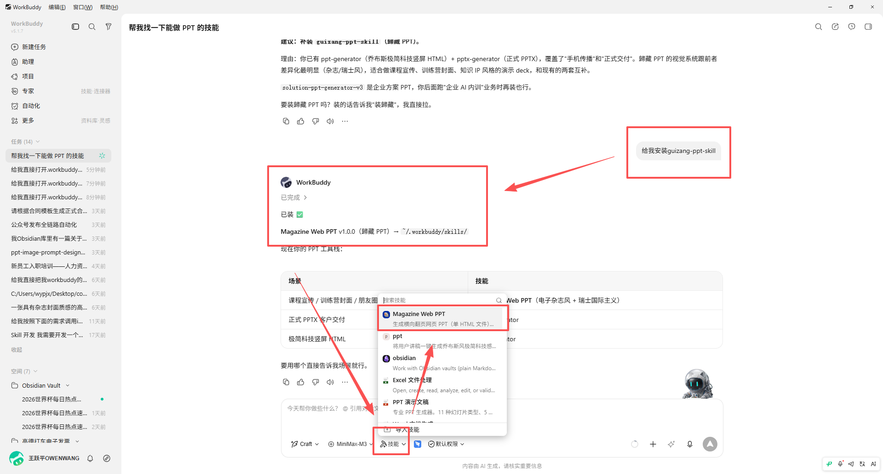Click the floating toolbar microphone icon

[x=840, y=464]
